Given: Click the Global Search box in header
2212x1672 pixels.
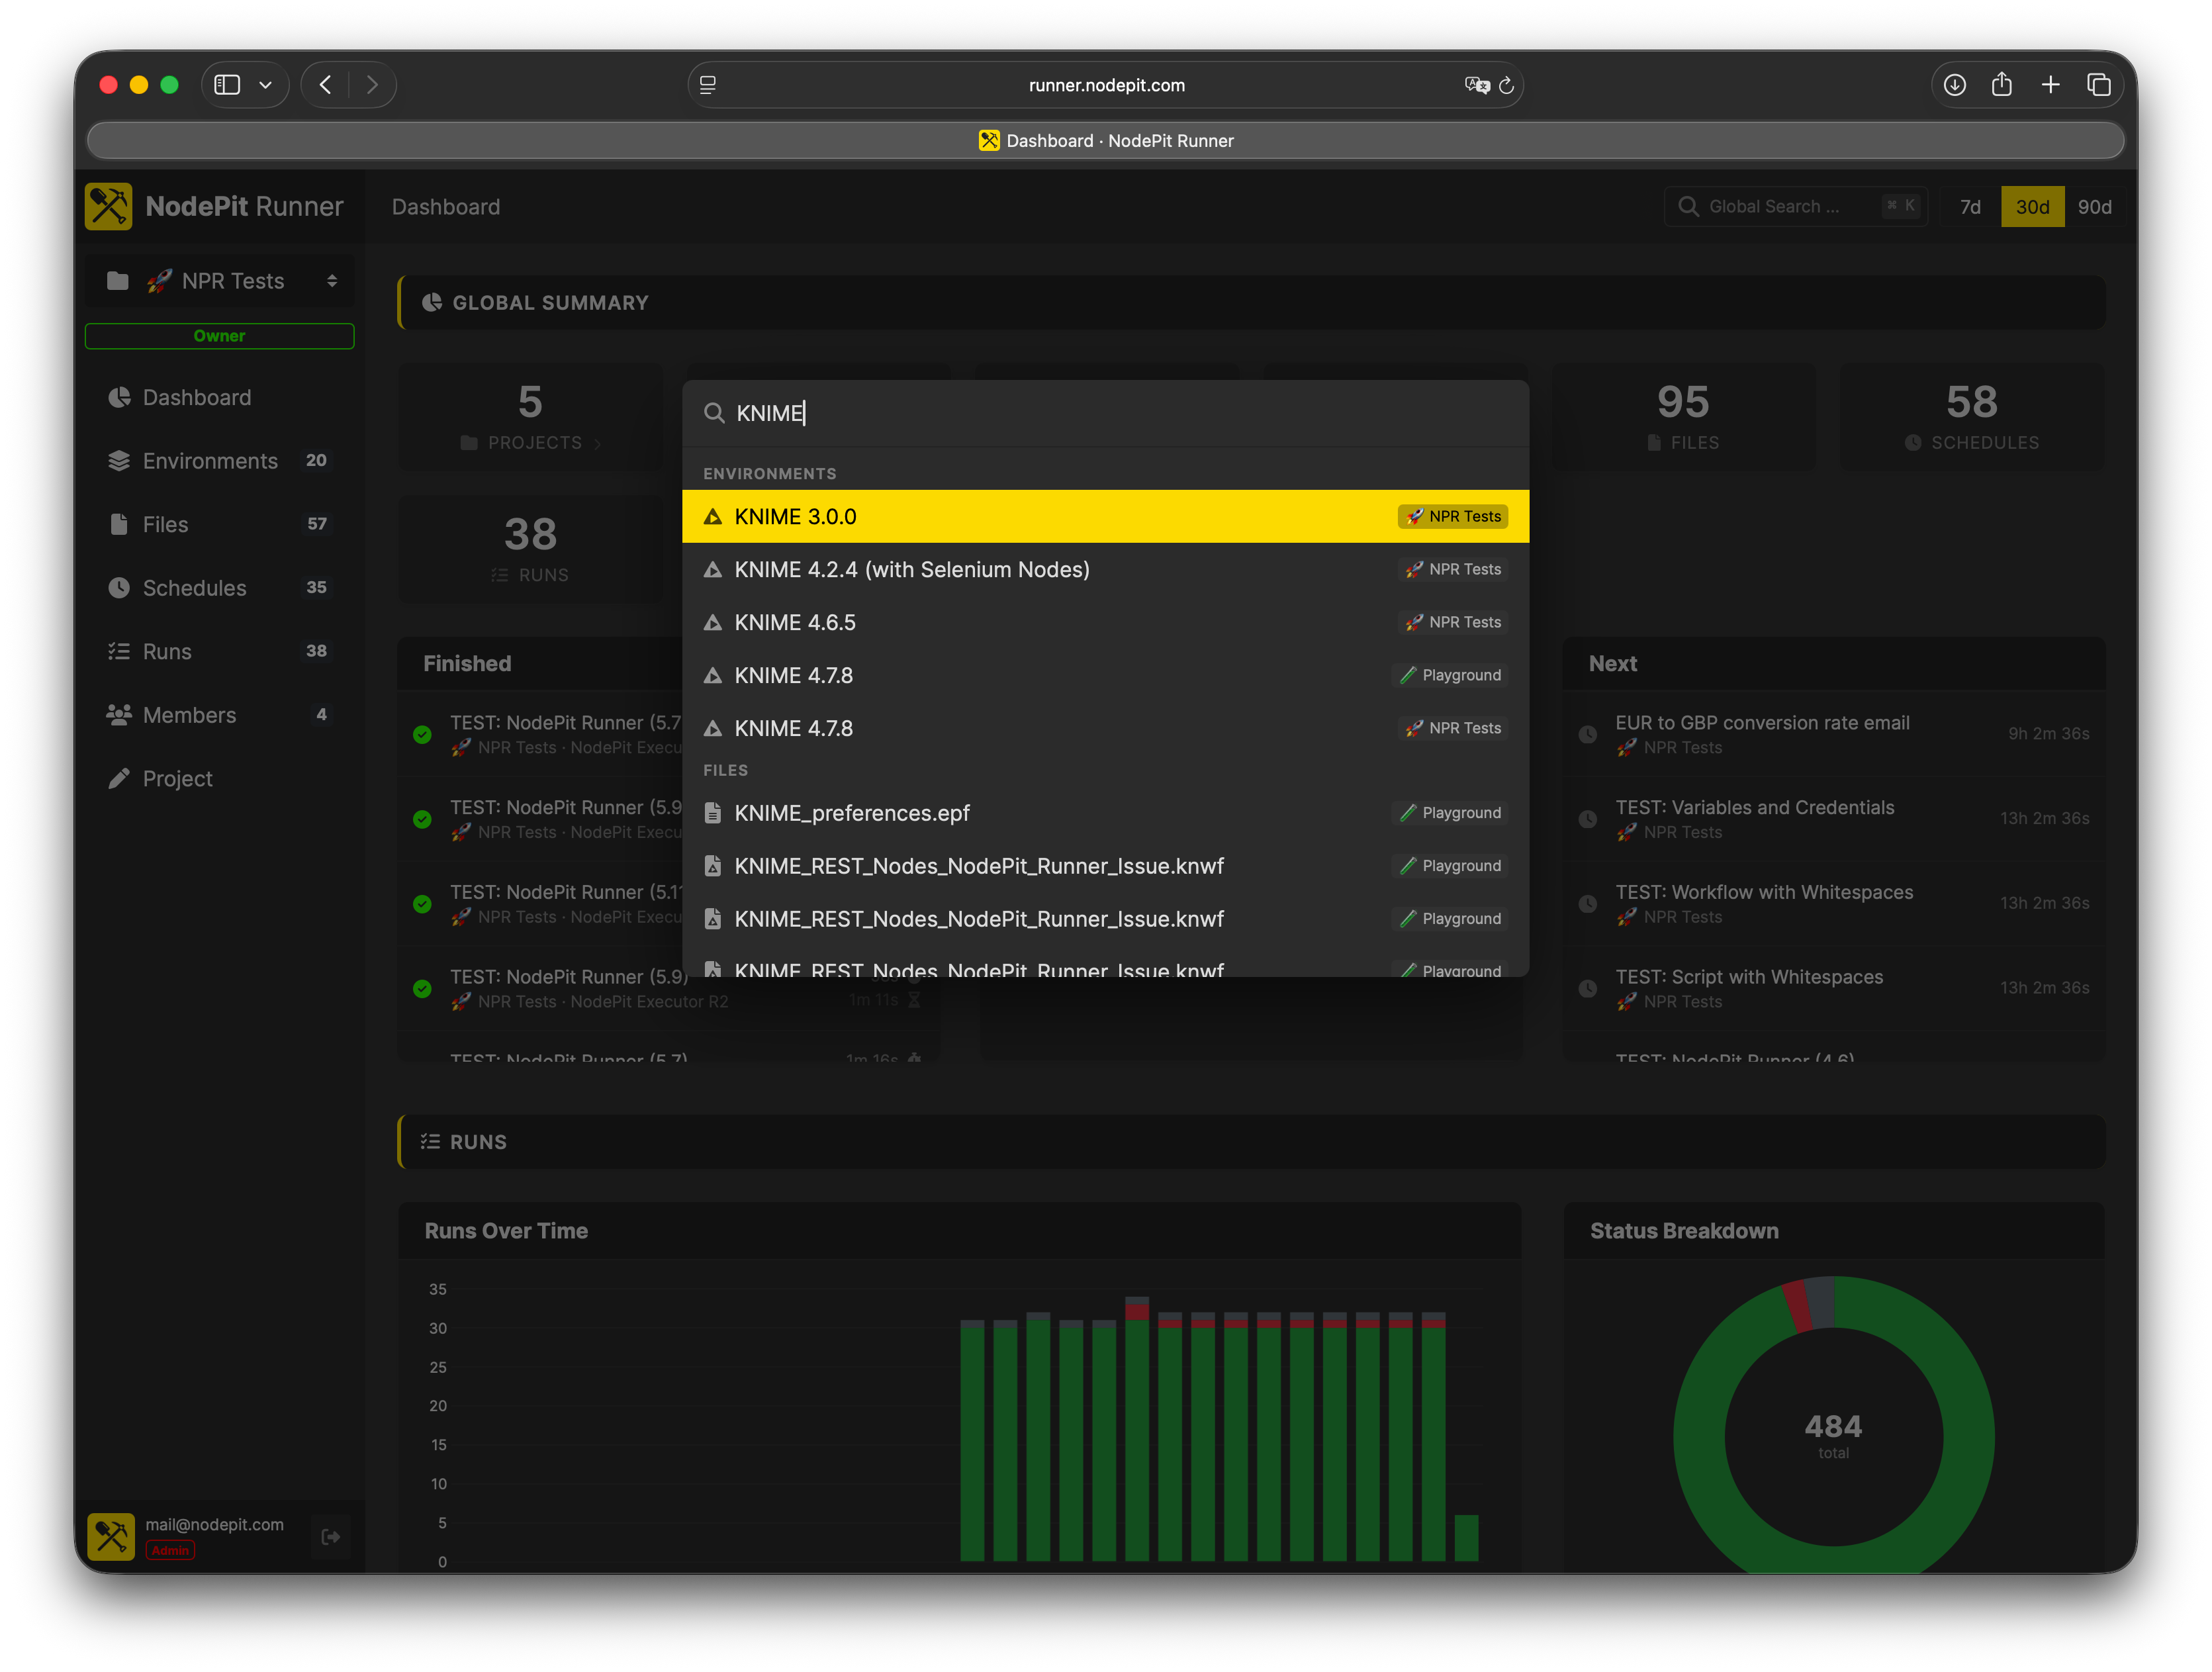Looking at the screenshot, I should coord(1797,207).
